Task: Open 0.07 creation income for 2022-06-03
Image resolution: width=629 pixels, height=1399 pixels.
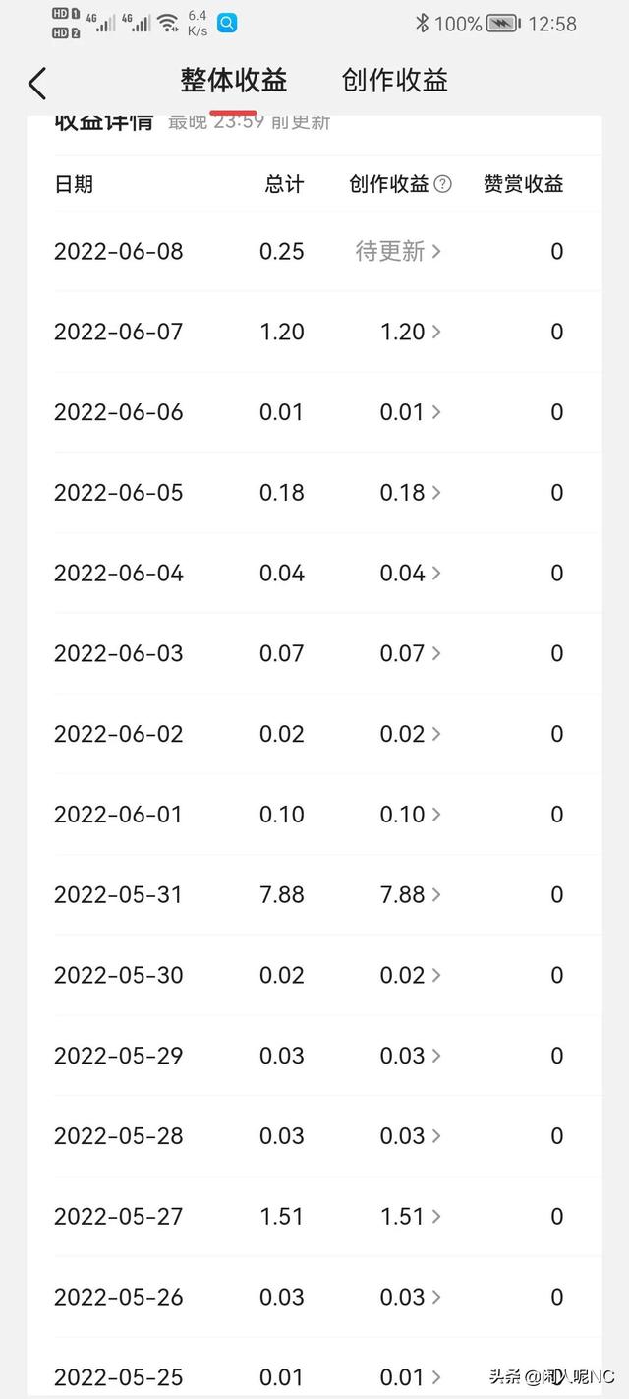Action: point(411,654)
